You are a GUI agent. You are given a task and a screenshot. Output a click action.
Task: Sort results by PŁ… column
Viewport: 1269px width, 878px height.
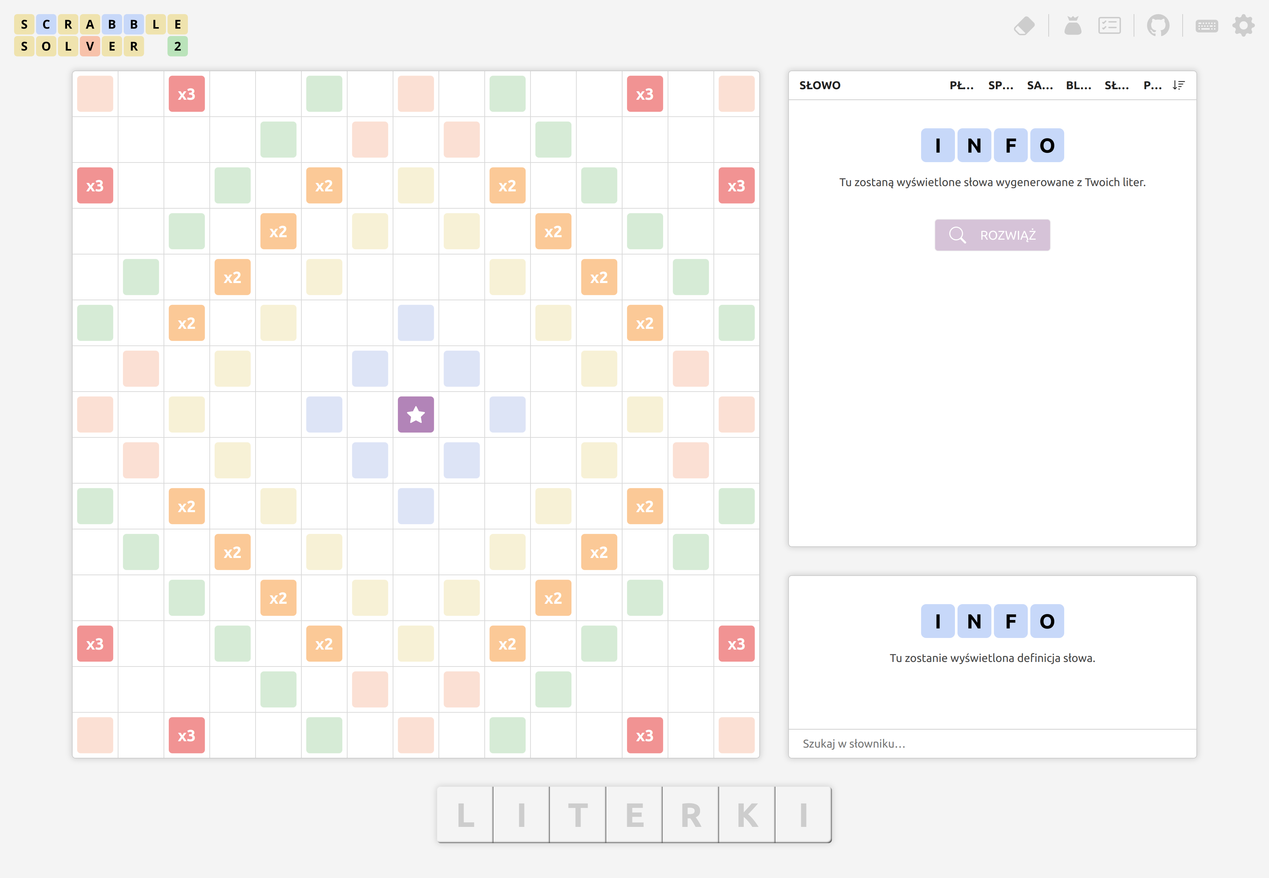[961, 85]
